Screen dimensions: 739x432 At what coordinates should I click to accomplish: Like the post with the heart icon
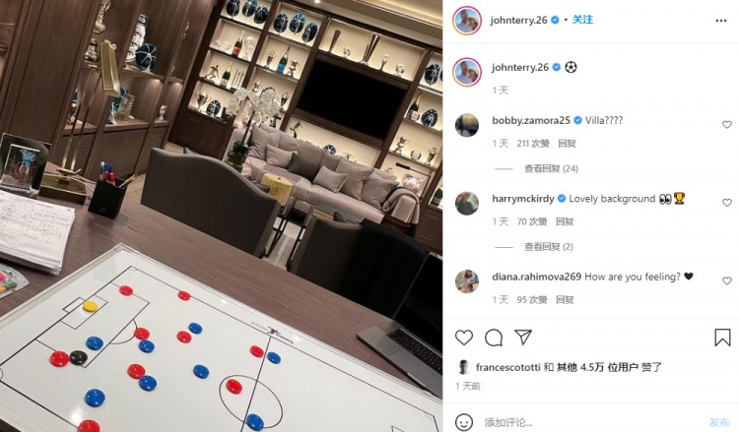464,338
